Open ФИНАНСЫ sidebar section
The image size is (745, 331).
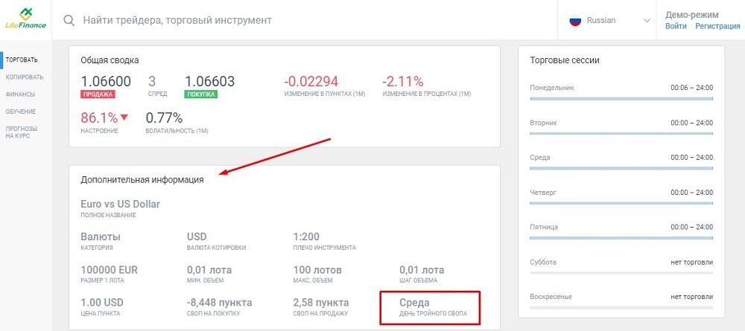[x=20, y=94]
